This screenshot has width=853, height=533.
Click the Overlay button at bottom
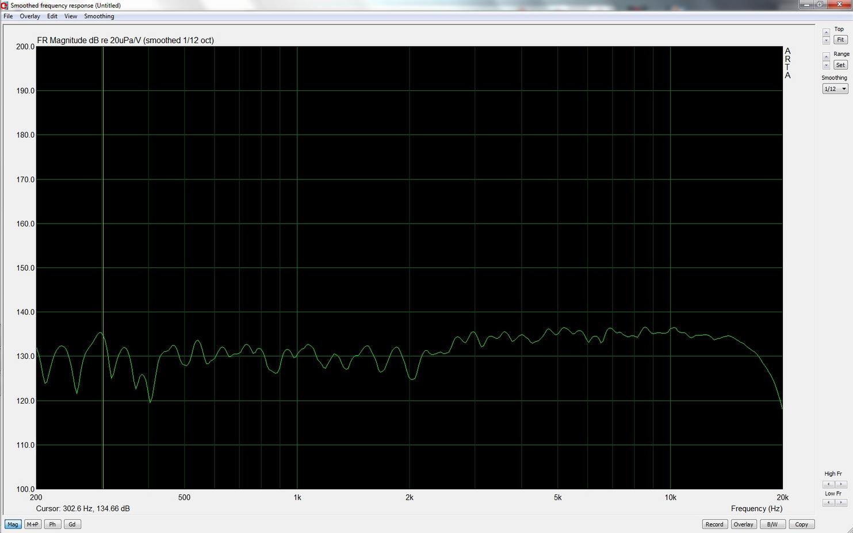(x=743, y=524)
